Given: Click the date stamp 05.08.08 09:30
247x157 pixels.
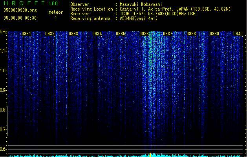Looking at the screenshot, I should coord(20,18).
